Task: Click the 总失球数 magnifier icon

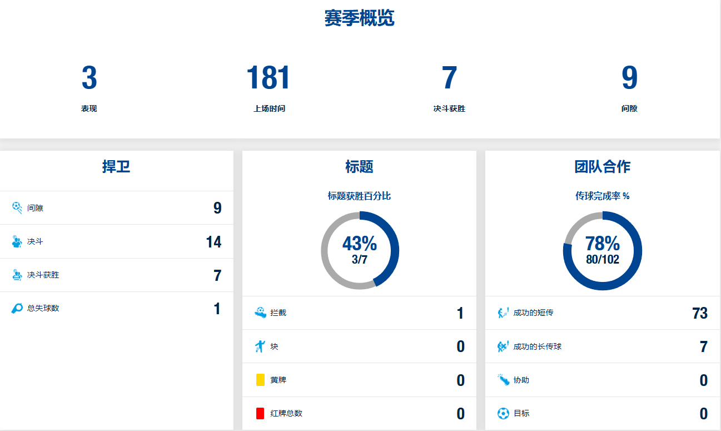Action: [x=17, y=308]
